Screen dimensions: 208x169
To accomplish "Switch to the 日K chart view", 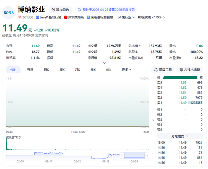I will coord(46,70).
